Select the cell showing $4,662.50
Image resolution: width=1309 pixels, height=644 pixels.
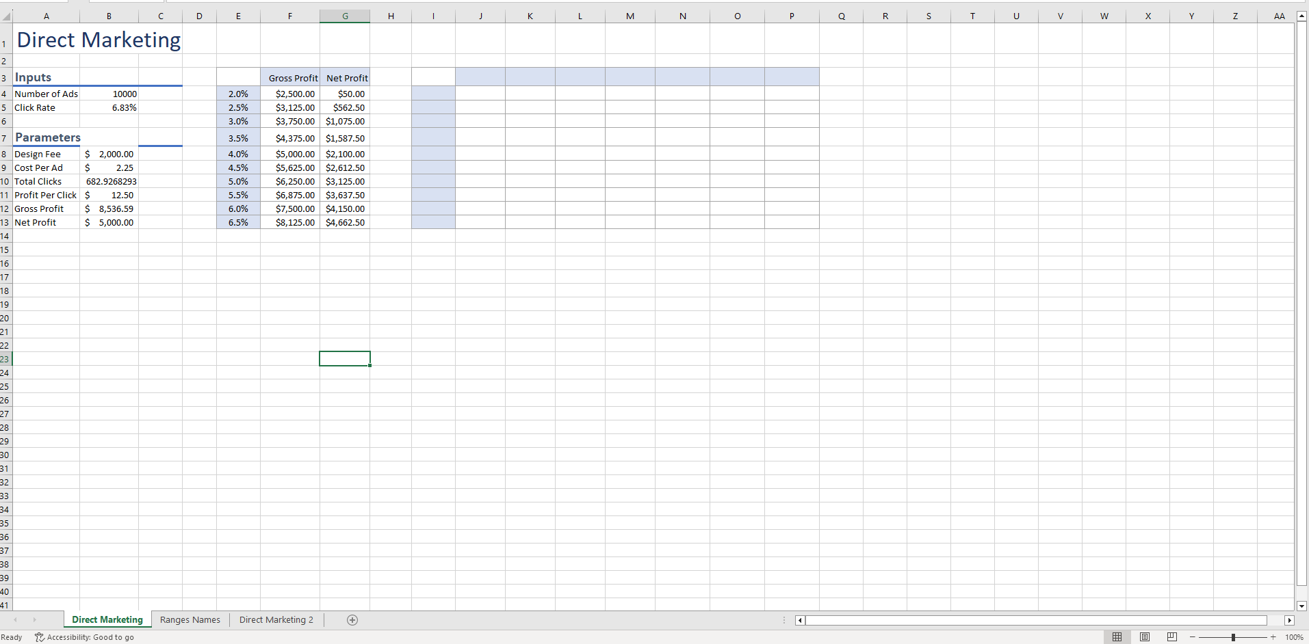(345, 222)
